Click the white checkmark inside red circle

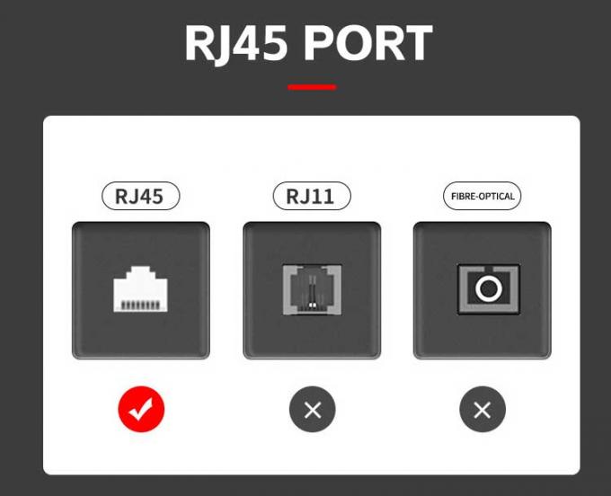[x=141, y=410]
